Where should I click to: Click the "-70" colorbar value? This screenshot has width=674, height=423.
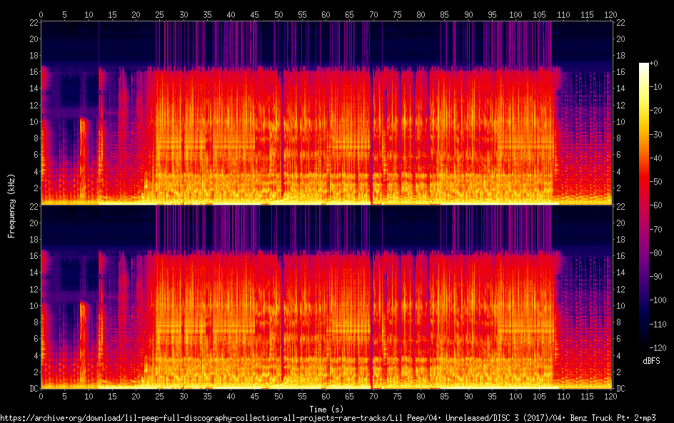(x=655, y=229)
